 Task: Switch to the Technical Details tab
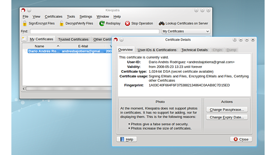194,50
